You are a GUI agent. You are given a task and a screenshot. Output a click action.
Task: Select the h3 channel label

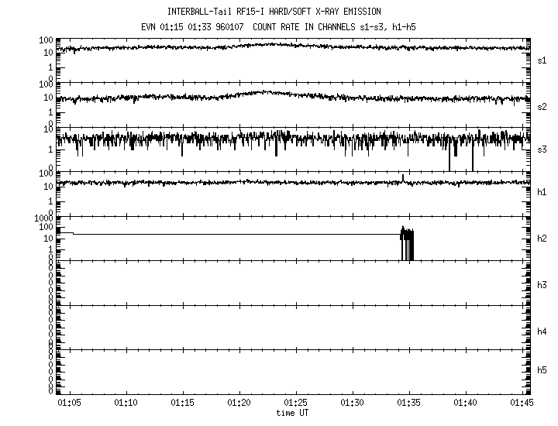[x=542, y=286]
